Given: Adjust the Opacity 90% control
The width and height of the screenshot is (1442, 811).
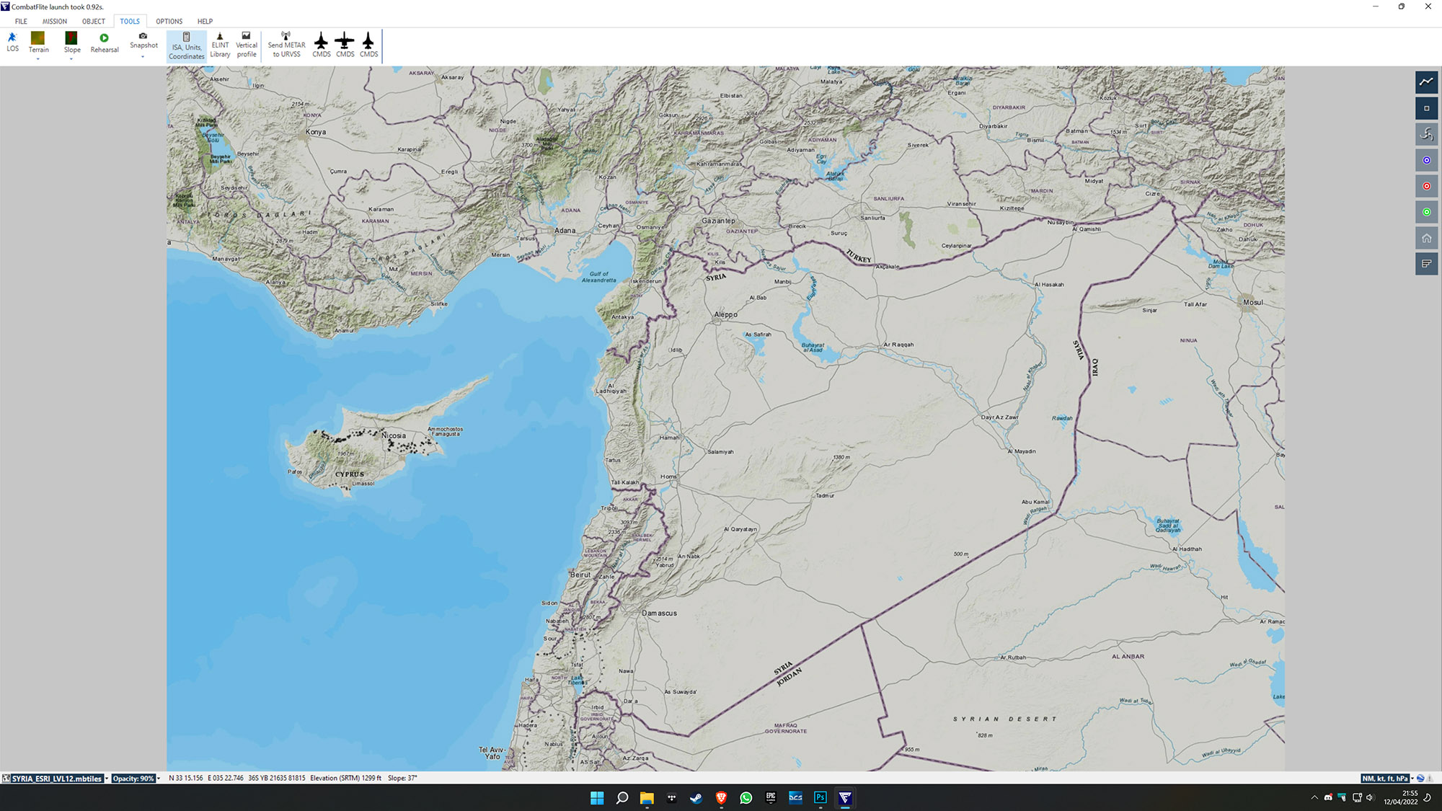Looking at the screenshot, I should click(x=134, y=779).
